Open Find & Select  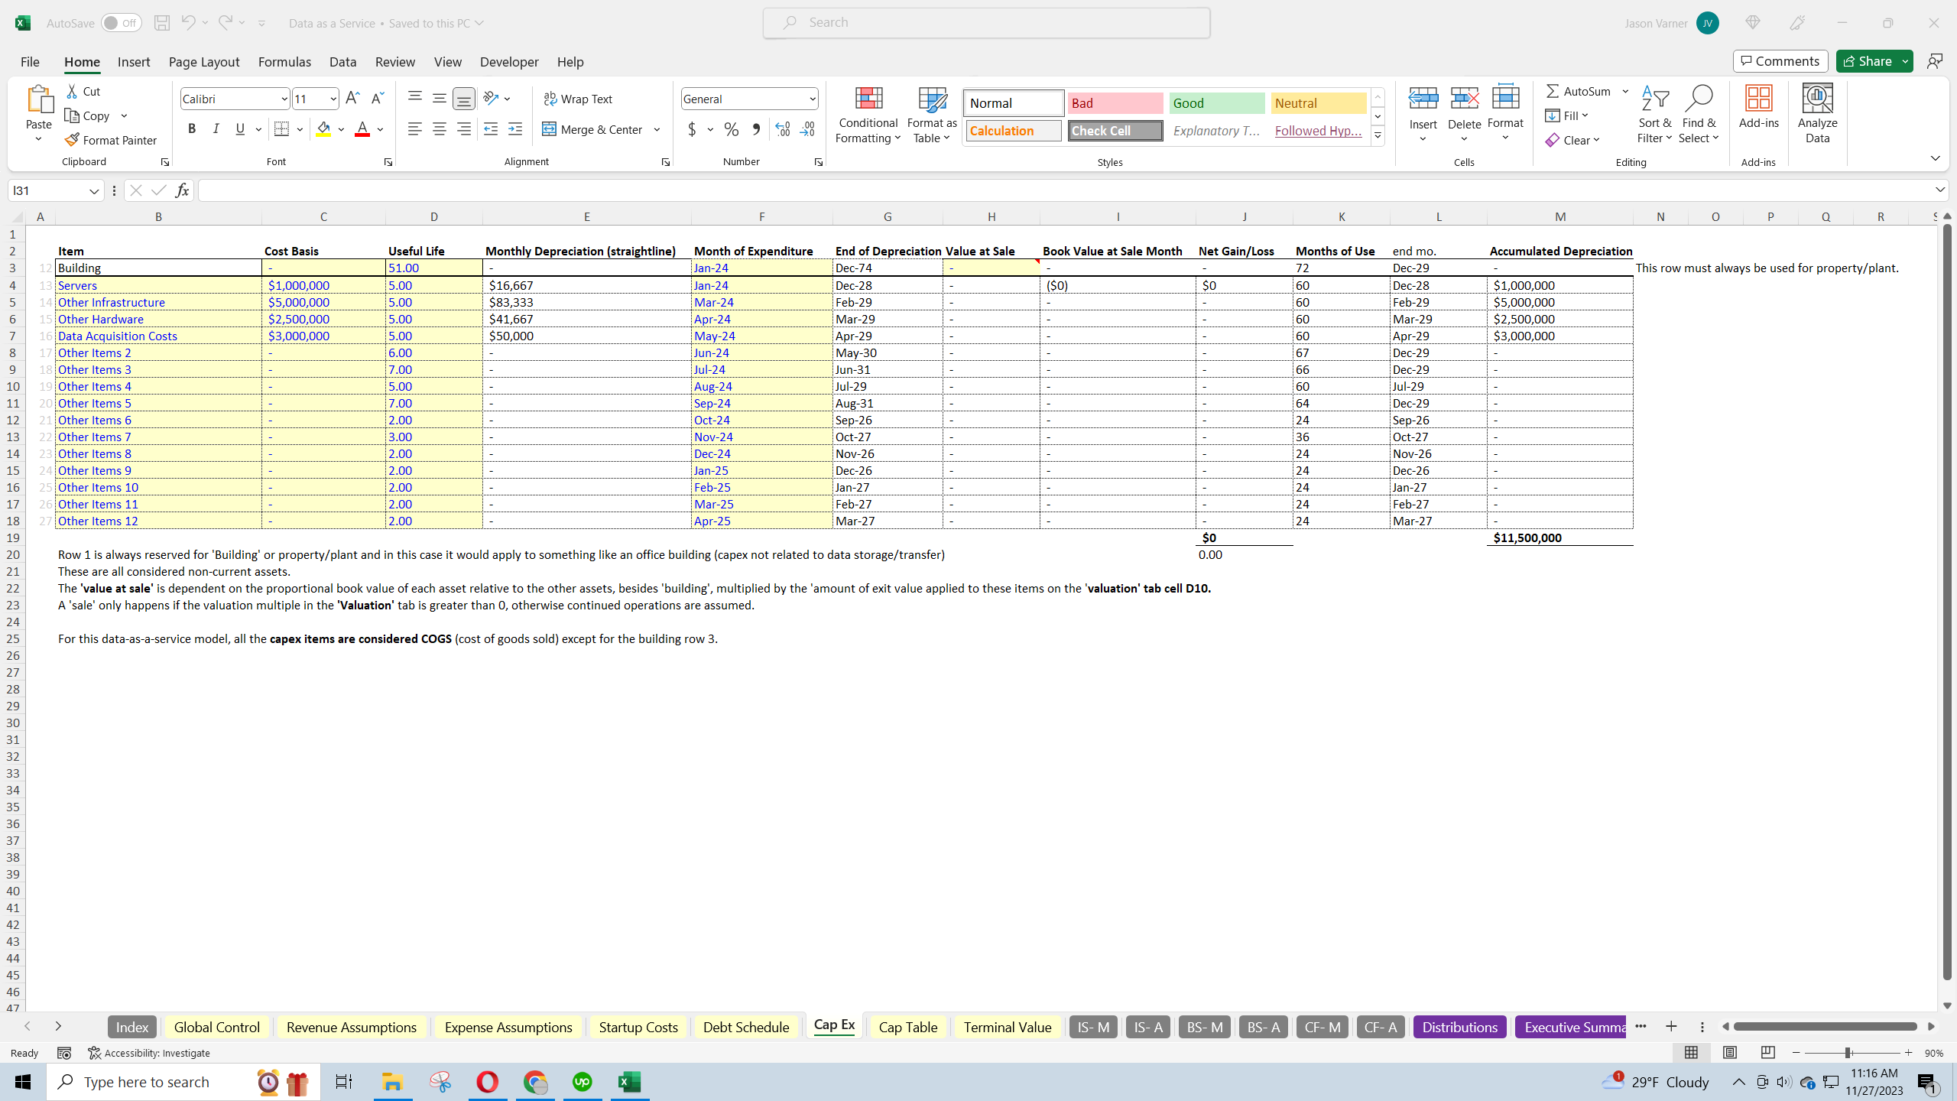tap(1698, 113)
